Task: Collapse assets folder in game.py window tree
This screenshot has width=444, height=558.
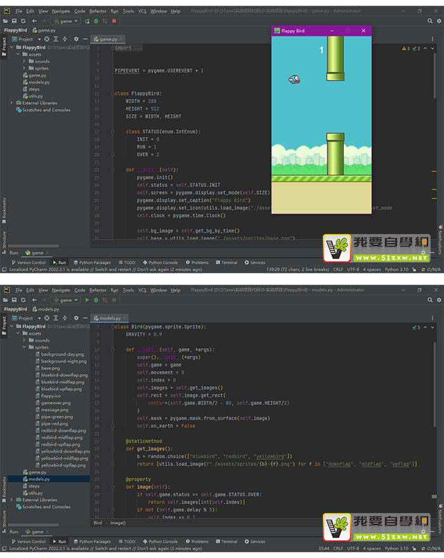Action: 18,55
